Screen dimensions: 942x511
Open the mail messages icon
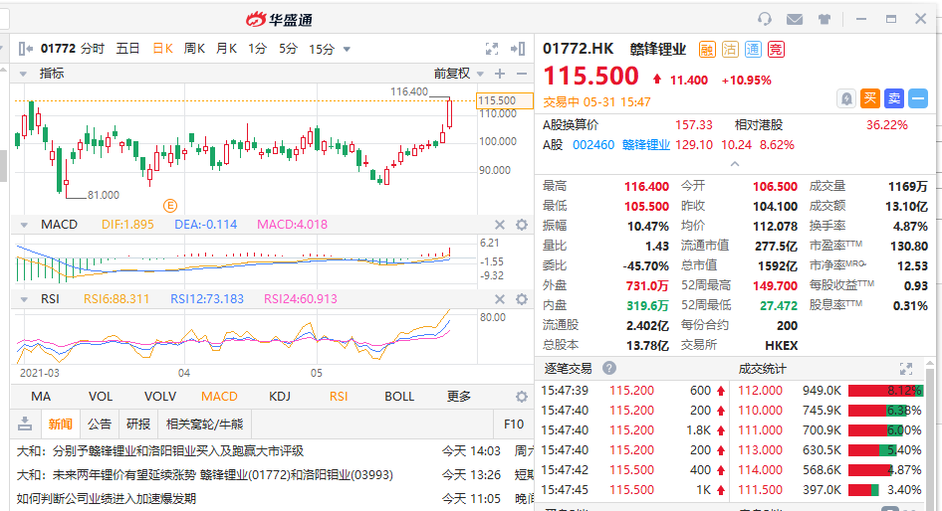pos(795,19)
